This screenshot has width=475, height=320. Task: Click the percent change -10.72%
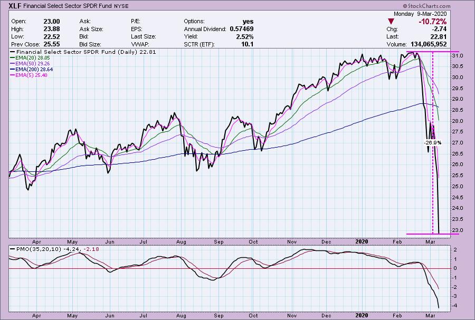(x=433, y=22)
